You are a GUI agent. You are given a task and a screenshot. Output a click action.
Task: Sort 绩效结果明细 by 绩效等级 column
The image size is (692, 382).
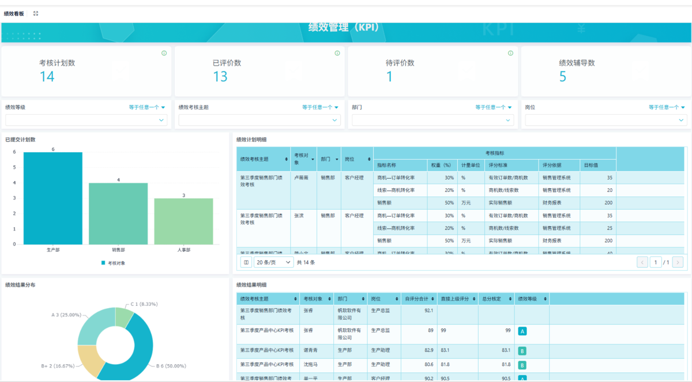coord(545,299)
